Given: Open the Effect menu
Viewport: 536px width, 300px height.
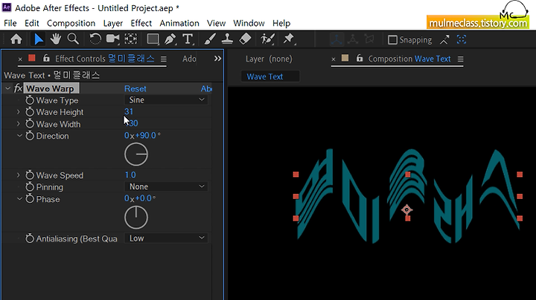Looking at the screenshot, I should [x=141, y=23].
